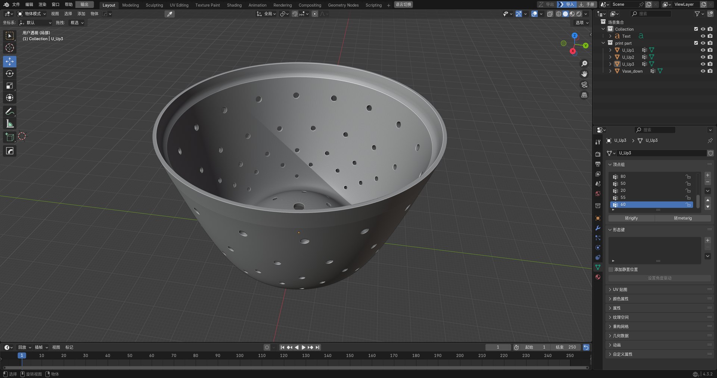Open the Modifiers wrench properties tab
Image resolution: width=717 pixels, height=378 pixels.
(598, 228)
